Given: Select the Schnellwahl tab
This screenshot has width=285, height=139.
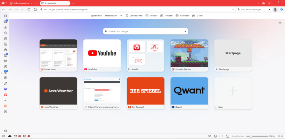Looking at the screenshot, I should (x=55, y=3).
